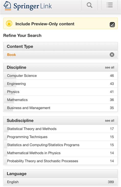Filter by Statistical Theory and Methods
This screenshot has height=187, width=121.
(60, 129)
